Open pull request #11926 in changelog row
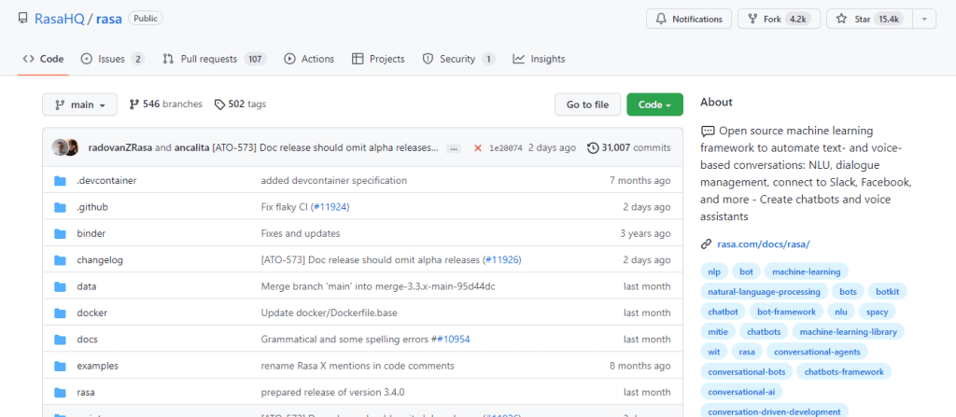Image resolution: width=956 pixels, height=417 pixels. (501, 259)
